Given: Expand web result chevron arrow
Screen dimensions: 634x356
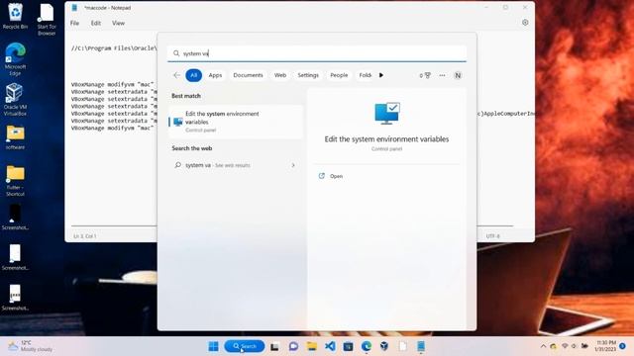Looking at the screenshot, I should pos(293,165).
